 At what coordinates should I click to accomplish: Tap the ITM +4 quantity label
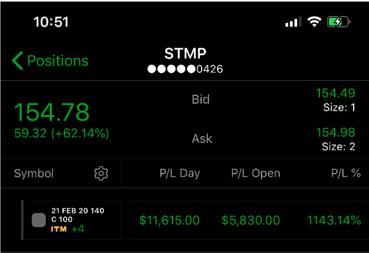pyautogui.click(x=67, y=229)
